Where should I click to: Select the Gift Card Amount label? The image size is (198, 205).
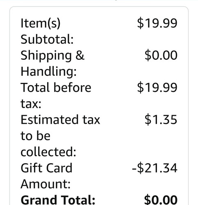pyautogui.click(x=46, y=176)
